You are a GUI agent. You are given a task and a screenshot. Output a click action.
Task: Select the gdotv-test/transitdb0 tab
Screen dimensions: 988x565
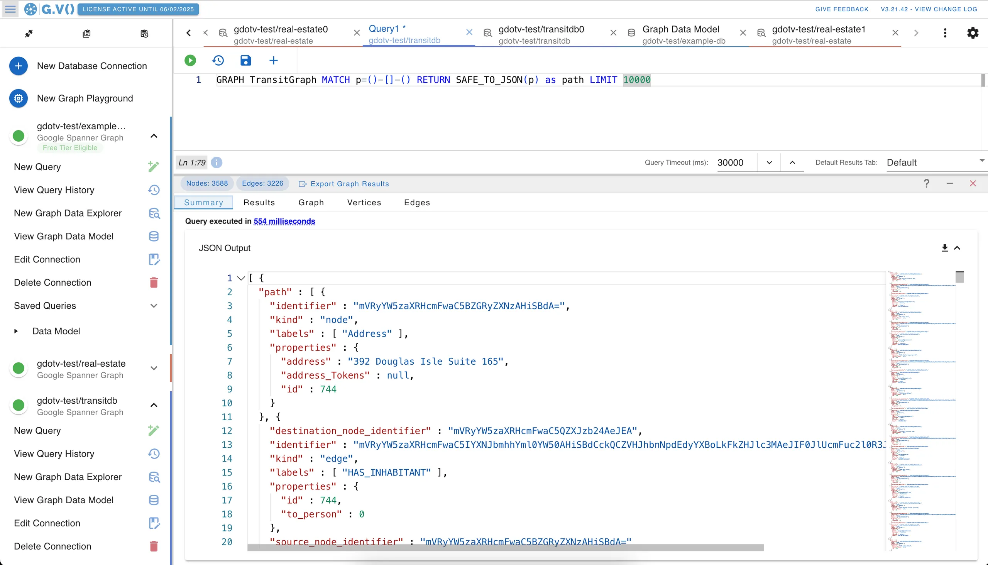coord(541,34)
